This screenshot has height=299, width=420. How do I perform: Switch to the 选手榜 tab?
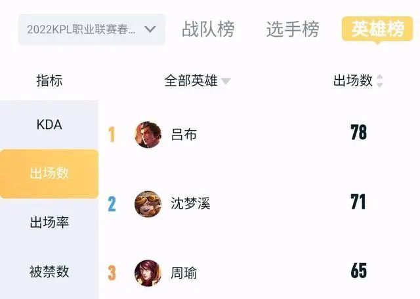[x=293, y=29]
